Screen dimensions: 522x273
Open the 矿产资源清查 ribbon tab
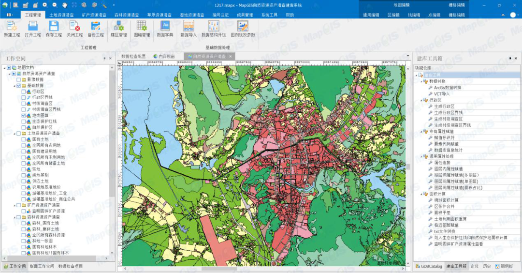click(94, 15)
